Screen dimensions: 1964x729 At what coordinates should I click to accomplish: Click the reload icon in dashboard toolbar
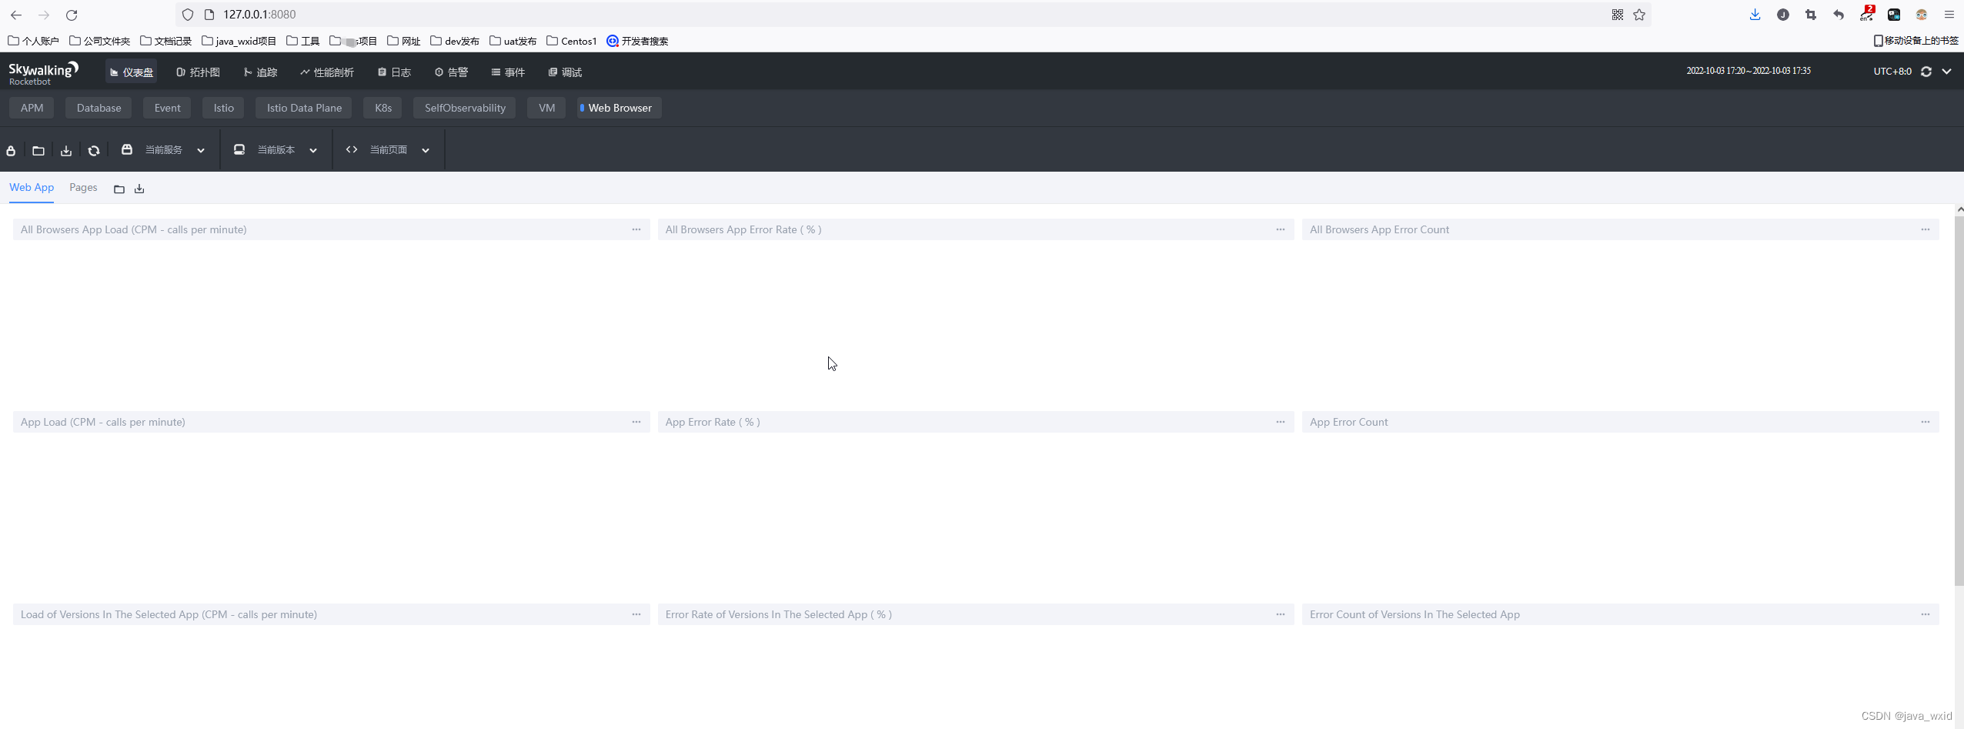pos(94,151)
